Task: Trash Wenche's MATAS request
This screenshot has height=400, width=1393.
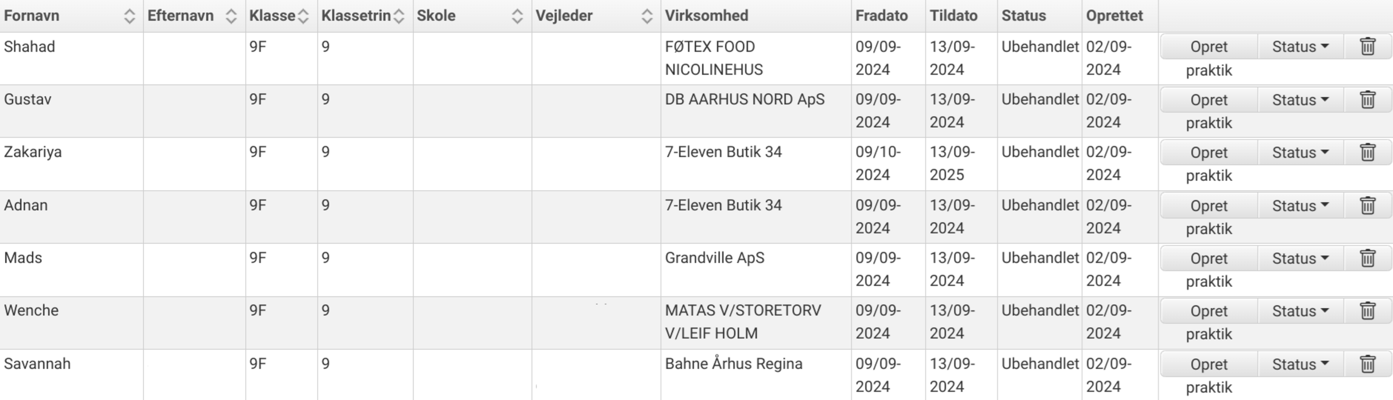Action: [1367, 311]
